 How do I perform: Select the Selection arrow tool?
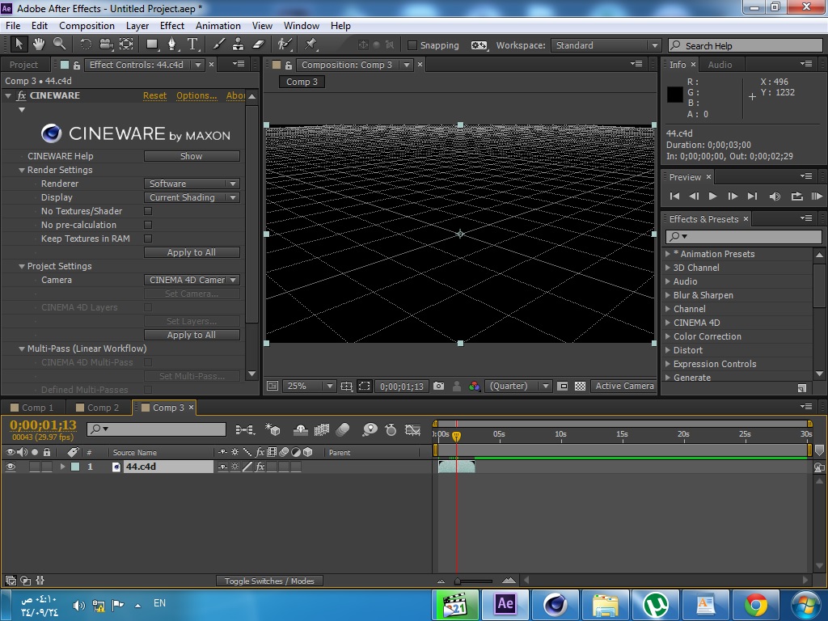19,44
